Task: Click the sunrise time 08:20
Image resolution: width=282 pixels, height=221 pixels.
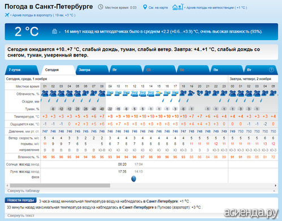Action: point(122,164)
